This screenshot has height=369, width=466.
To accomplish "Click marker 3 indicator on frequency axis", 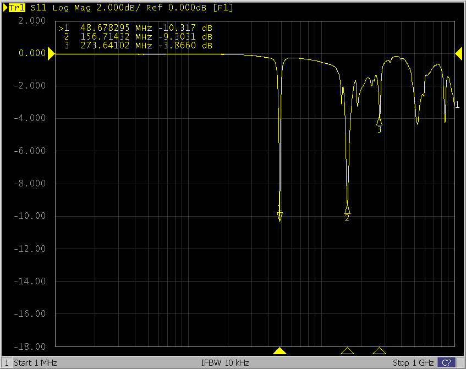I will (x=379, y=351).
